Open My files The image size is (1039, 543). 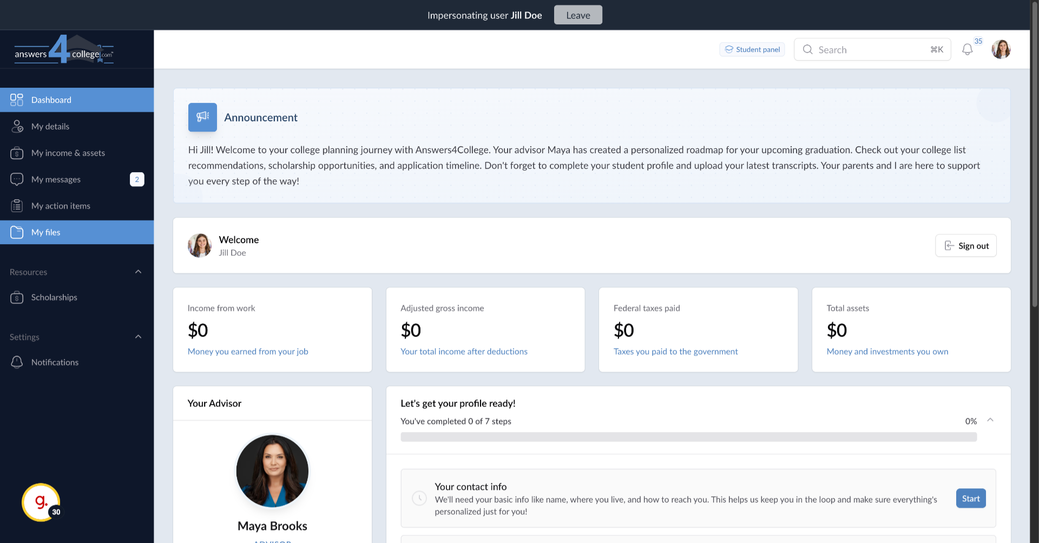tap(77, 232)
